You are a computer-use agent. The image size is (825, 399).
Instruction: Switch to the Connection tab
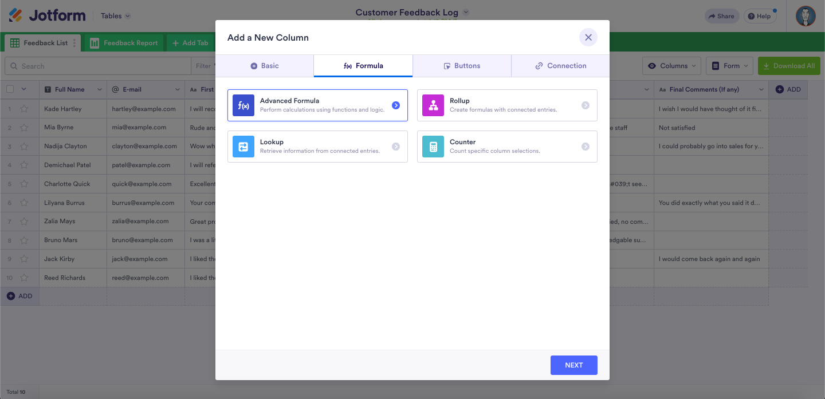[560, 66]
